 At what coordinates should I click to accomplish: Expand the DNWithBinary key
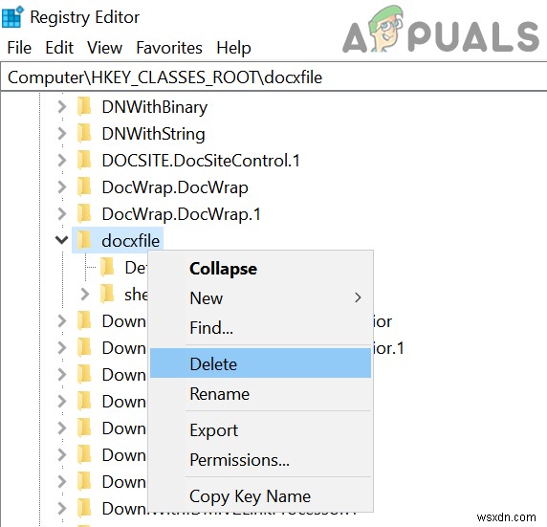(x=62, y=106)
